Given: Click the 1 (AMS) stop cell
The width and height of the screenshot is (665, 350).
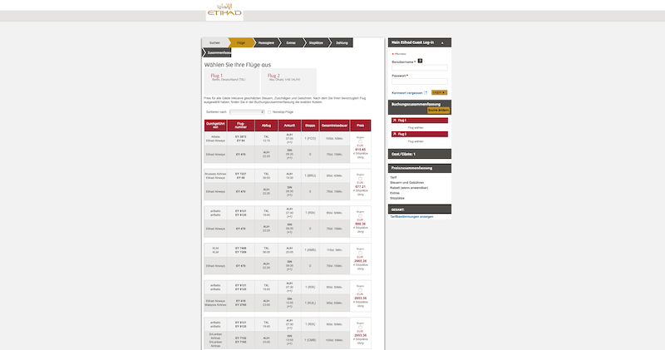Looking at the screenshot, I should 310,250.
